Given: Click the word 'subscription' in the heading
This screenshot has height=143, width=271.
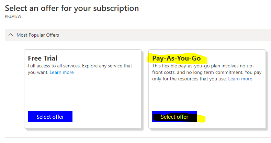Looking at the screenshot, I should tap(117, 8).
